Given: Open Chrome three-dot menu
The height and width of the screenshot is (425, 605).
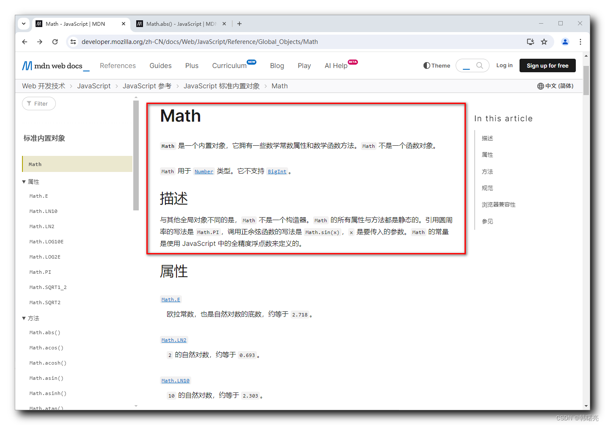Looking at the screenshot, I should (x=580, y=42).
